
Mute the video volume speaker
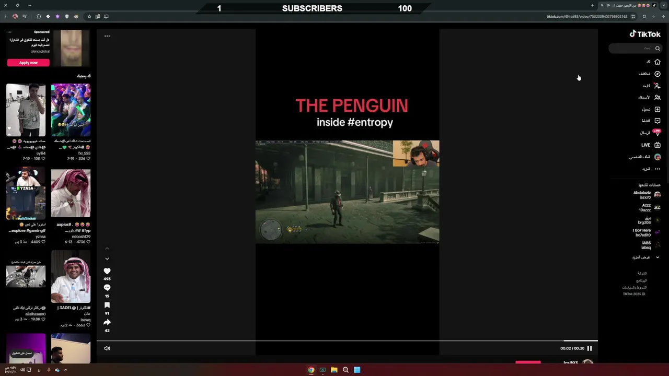coord(107,348)
